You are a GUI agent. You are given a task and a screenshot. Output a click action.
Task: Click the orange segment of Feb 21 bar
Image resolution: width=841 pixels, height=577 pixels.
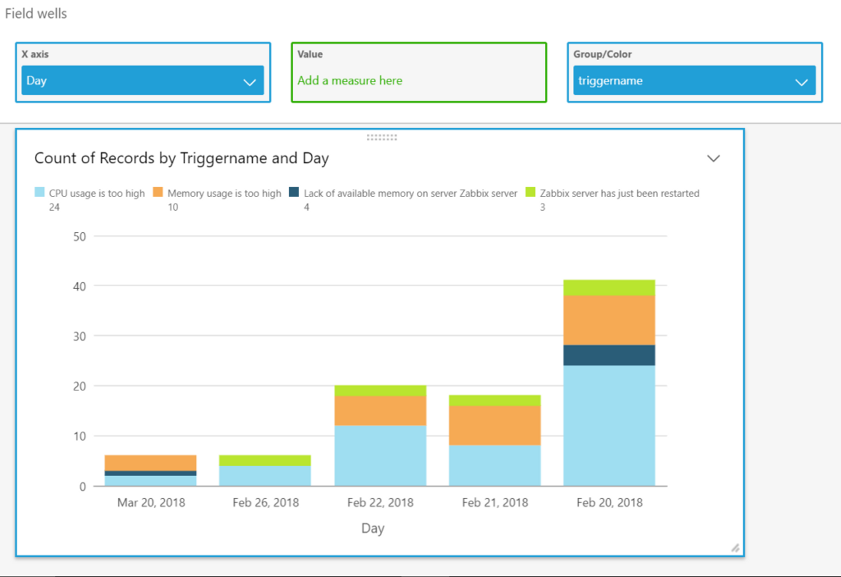point(494,425)
